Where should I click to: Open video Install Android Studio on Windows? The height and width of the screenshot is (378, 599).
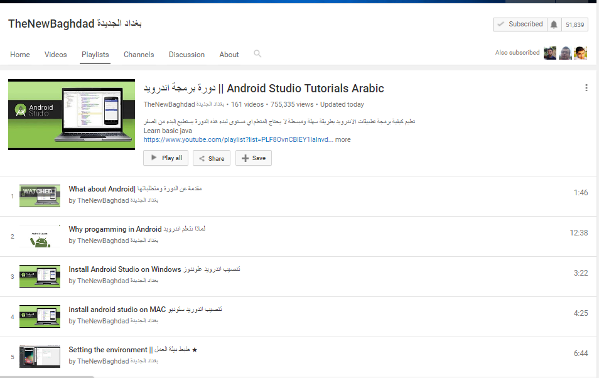(154, 269)
